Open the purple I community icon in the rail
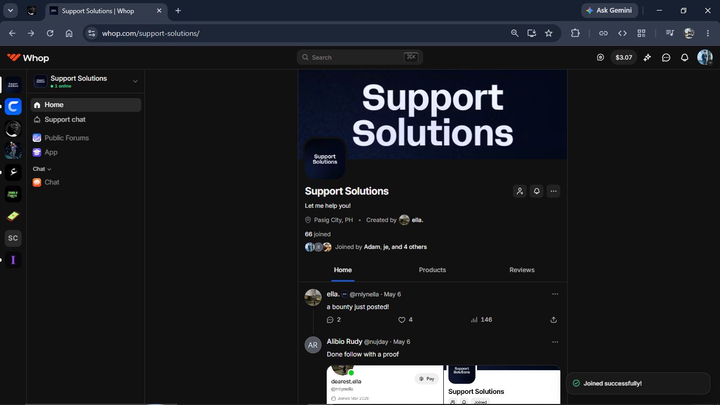 pyautogui.click(x=13, y=260)
